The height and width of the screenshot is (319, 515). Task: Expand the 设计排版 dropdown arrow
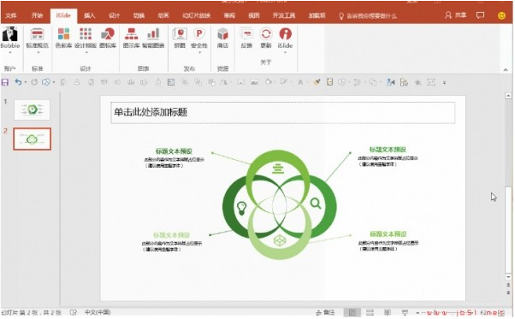tap(86, 52)
